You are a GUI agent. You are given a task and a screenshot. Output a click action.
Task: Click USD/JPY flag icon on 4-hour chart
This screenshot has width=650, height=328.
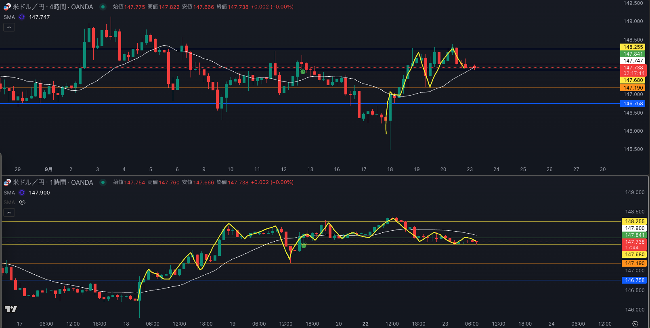pyautogui.click(x=7, y=7)
